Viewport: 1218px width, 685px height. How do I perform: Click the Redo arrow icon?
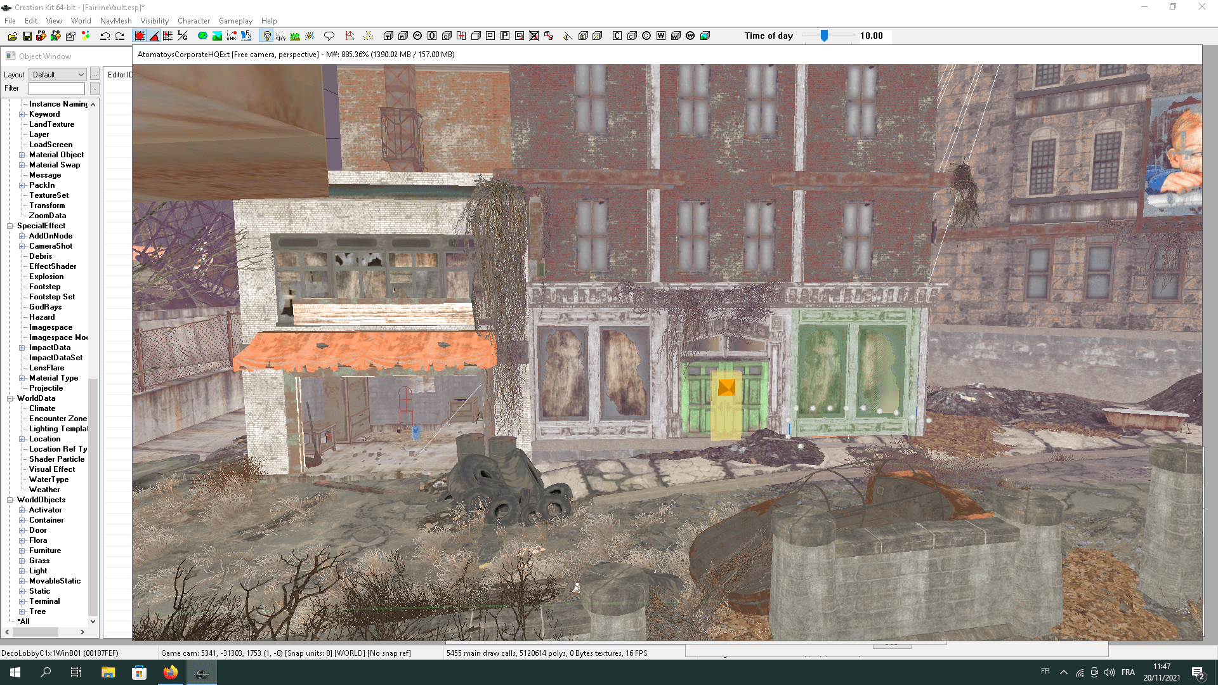click(x=119, y=36)
